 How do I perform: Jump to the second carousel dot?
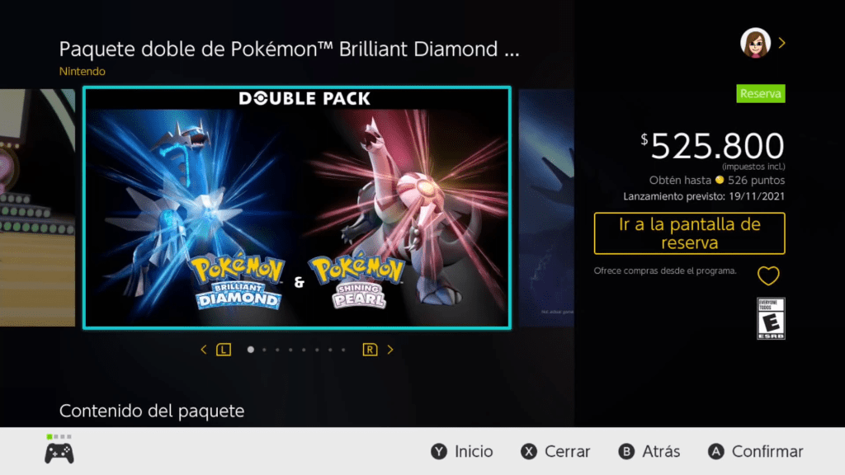264,350
